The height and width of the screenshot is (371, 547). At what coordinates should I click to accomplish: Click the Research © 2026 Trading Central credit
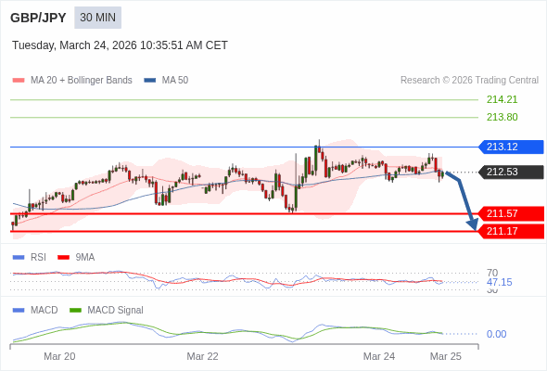click(469, 81)
